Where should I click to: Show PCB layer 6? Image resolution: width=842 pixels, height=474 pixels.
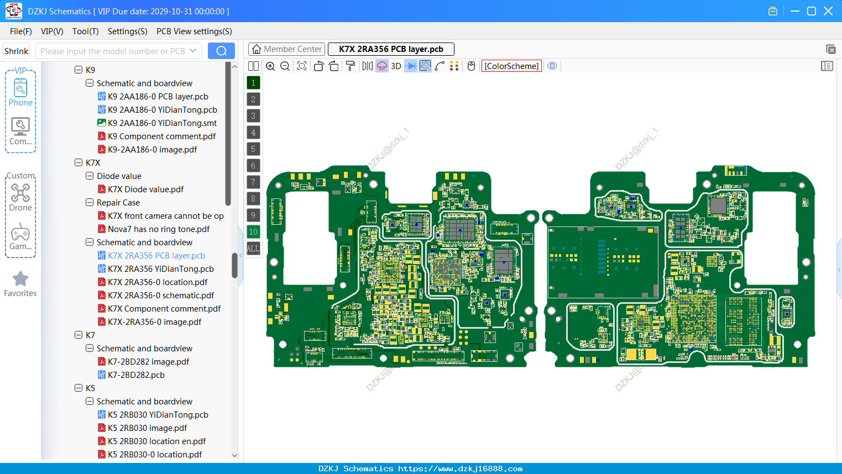[x=253, y=166]
